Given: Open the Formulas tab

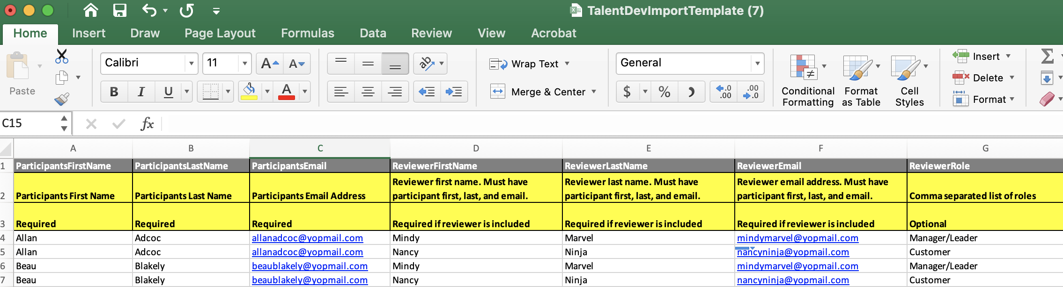Looking at the screenshot, I should pyautogui.click(x=308, y=33).
